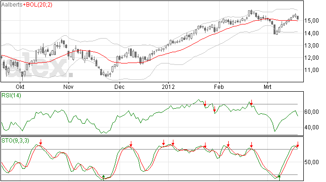Click the Mrt month label
326x182 pixels.
click(267, 87)
